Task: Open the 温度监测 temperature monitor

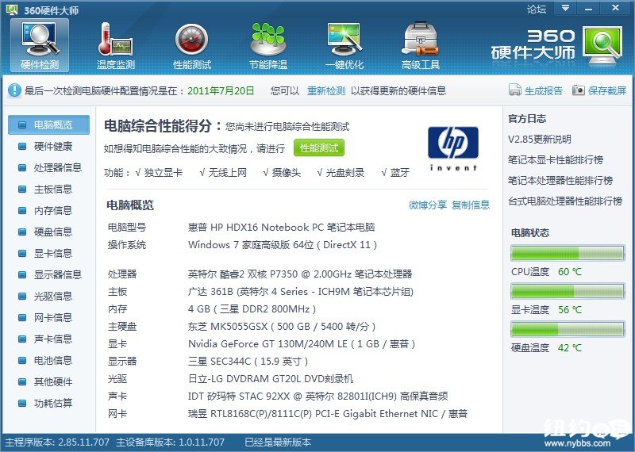Action: [115, 45]
